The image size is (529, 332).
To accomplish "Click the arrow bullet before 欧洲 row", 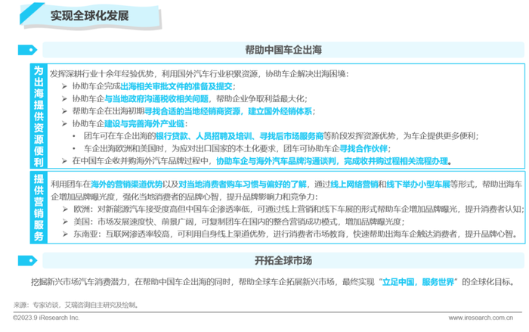I will coord(65,209).
